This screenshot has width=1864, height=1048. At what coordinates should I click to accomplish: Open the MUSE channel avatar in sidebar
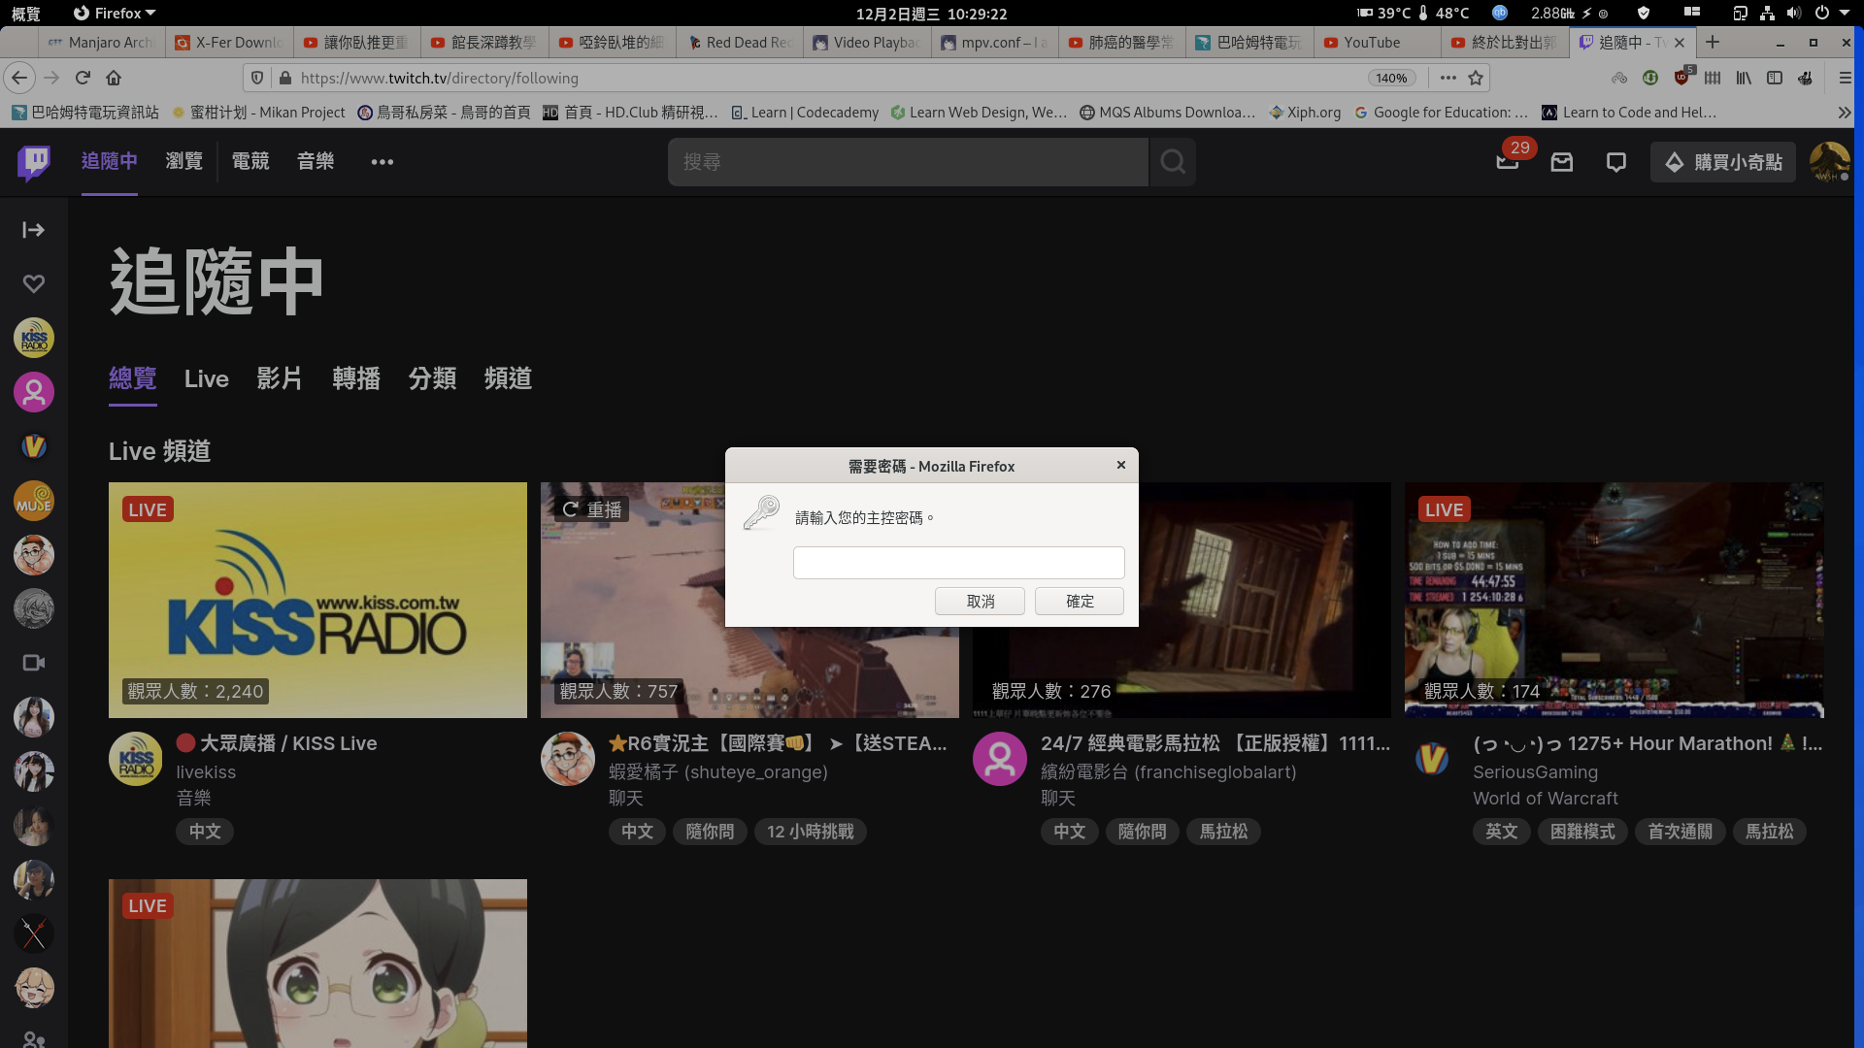tap(33, 501)
